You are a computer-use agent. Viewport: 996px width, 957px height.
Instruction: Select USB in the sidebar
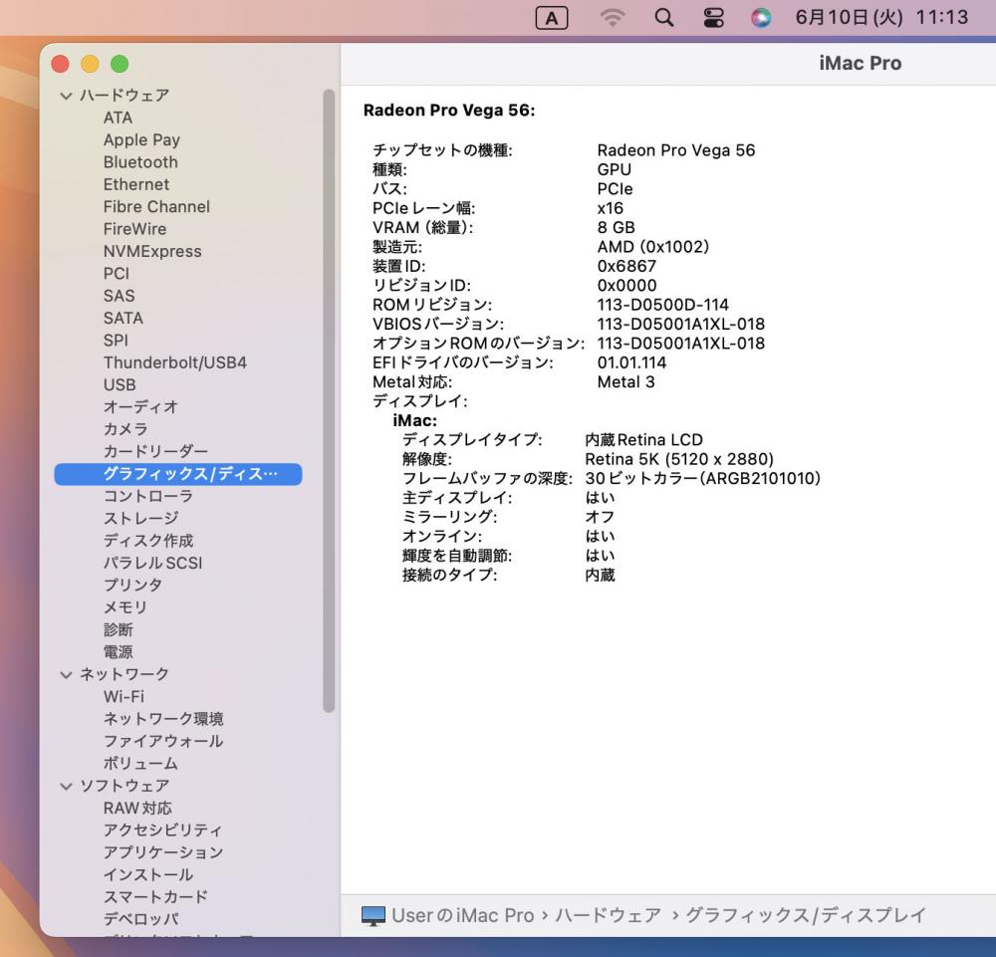120,384
